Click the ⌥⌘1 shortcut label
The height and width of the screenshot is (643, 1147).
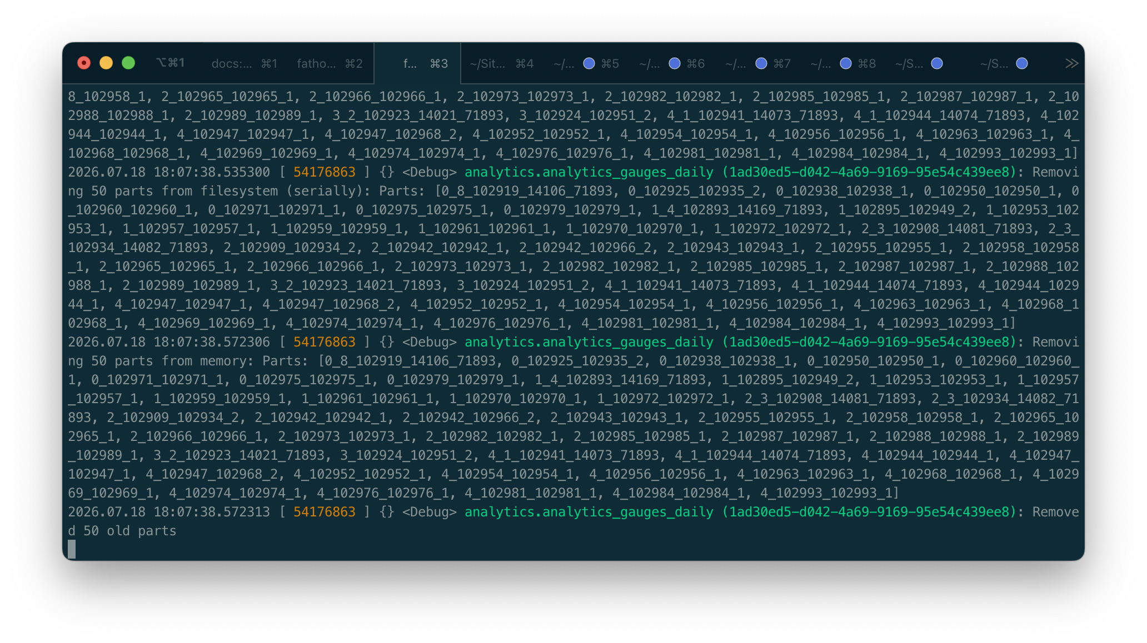click(x=170, y=63)
